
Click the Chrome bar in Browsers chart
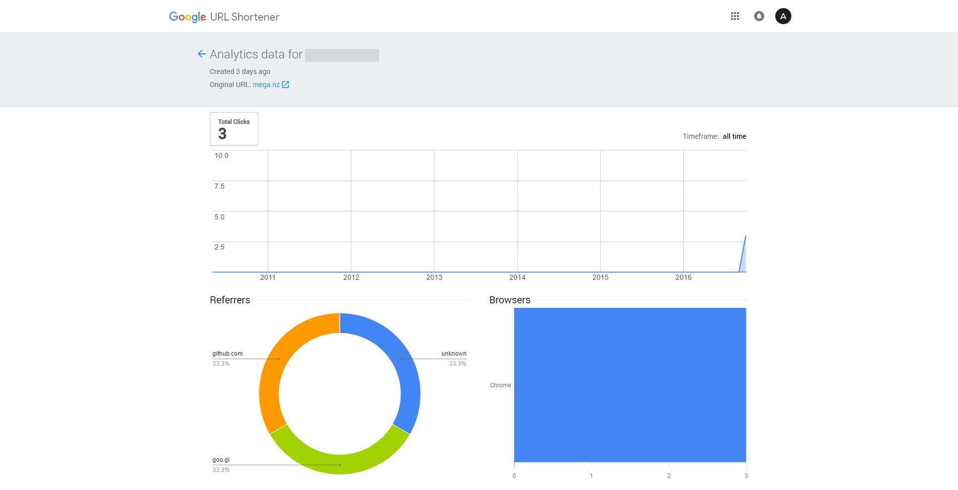coord(629,385)
